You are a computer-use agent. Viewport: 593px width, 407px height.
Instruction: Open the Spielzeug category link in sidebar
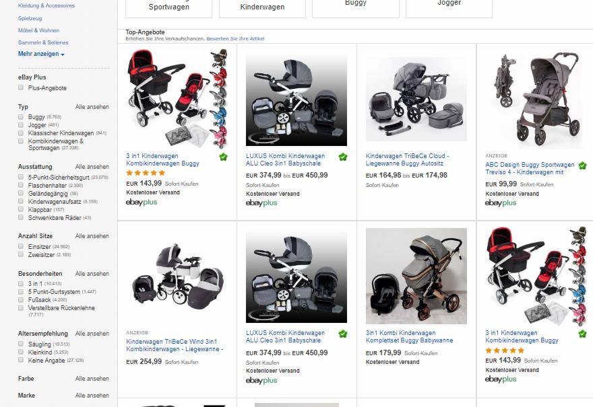pyautogui.click(x=30, y=18)
